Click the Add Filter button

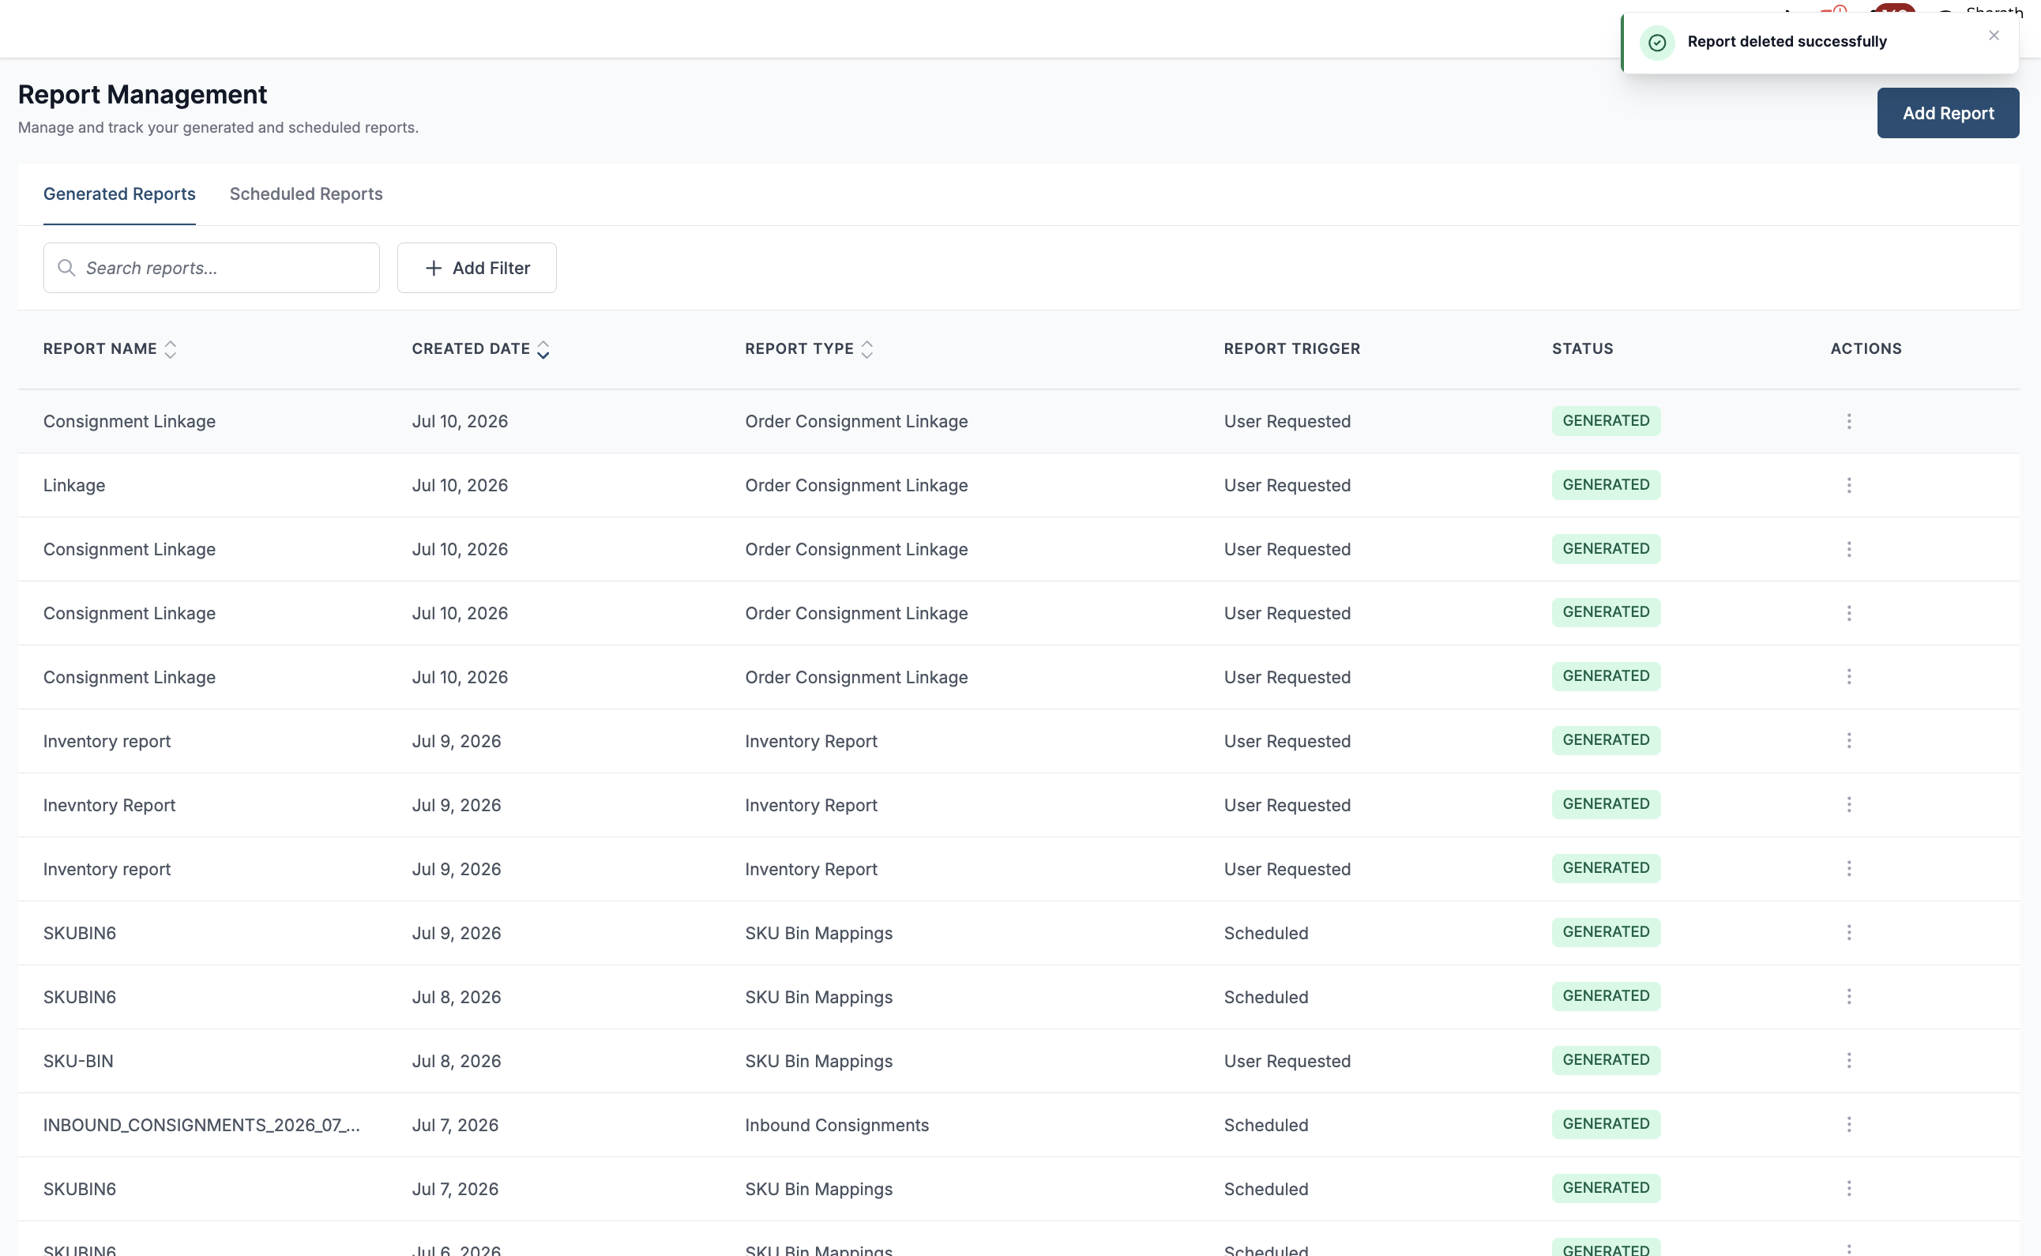click(476, 268)
